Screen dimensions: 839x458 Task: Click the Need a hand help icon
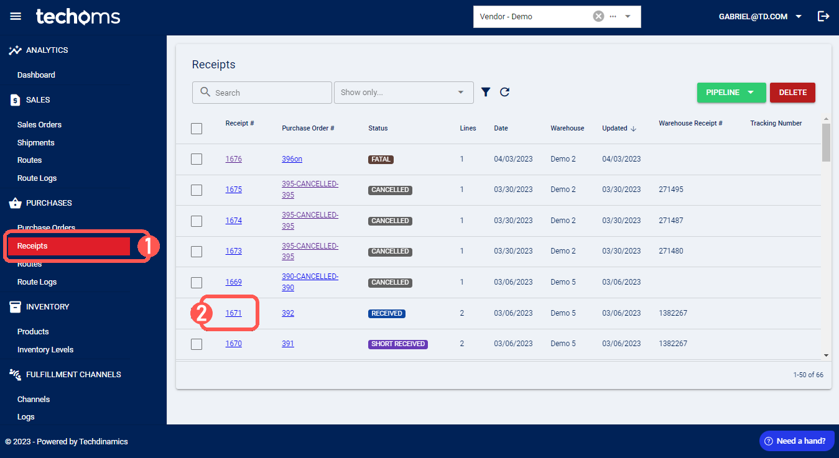(769, 441)
